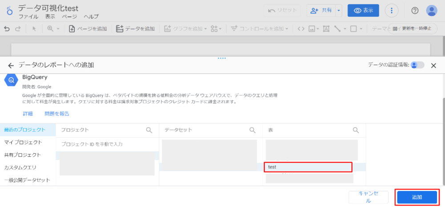Open the ヘルプ menu
Viewport: 445px width, 210px height.
tap(91, 17)
